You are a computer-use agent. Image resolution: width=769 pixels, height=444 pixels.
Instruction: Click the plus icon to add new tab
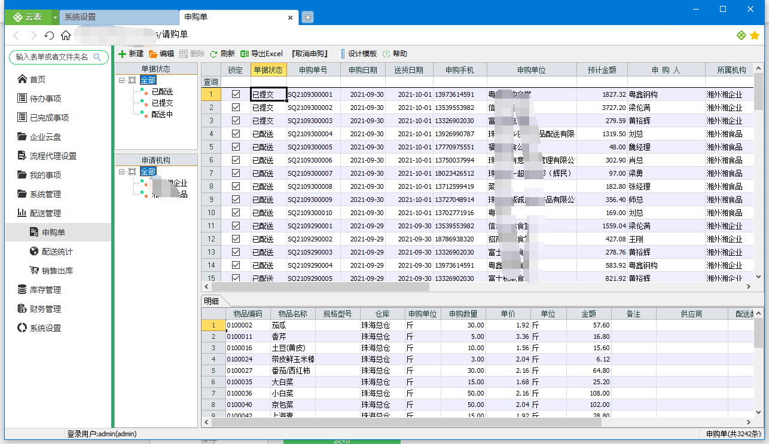tap(307, 17)
